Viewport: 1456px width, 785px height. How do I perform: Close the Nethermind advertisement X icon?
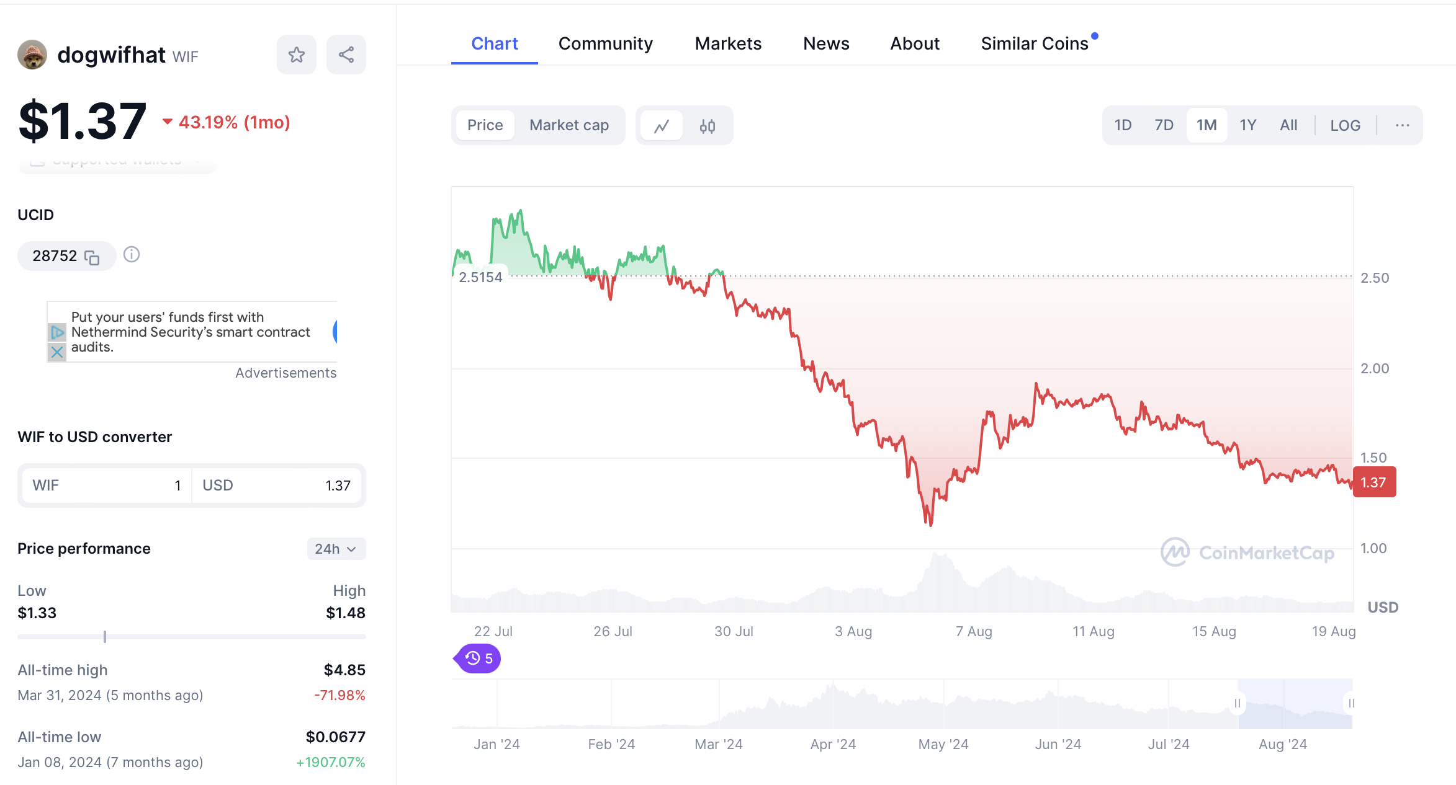[57, 352]
